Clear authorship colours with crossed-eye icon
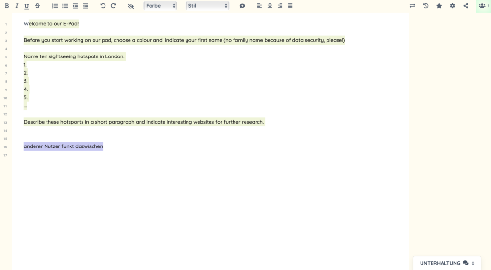Viewport: 491px width, 270px height. point(131,6)
